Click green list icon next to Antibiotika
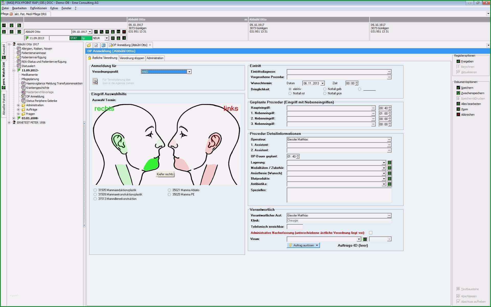The width and height of the screenshot is (491, 307). (x=389, y=184)
